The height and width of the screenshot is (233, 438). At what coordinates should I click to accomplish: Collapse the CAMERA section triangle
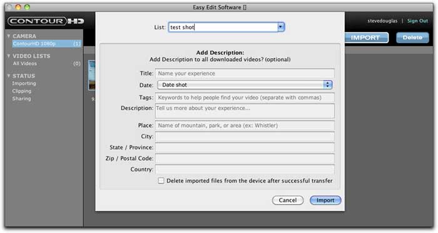click(9, 36)
